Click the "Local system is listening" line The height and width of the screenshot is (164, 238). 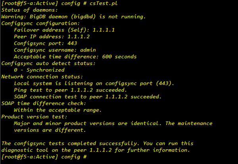pyautogui.click(x=94, y=83)
